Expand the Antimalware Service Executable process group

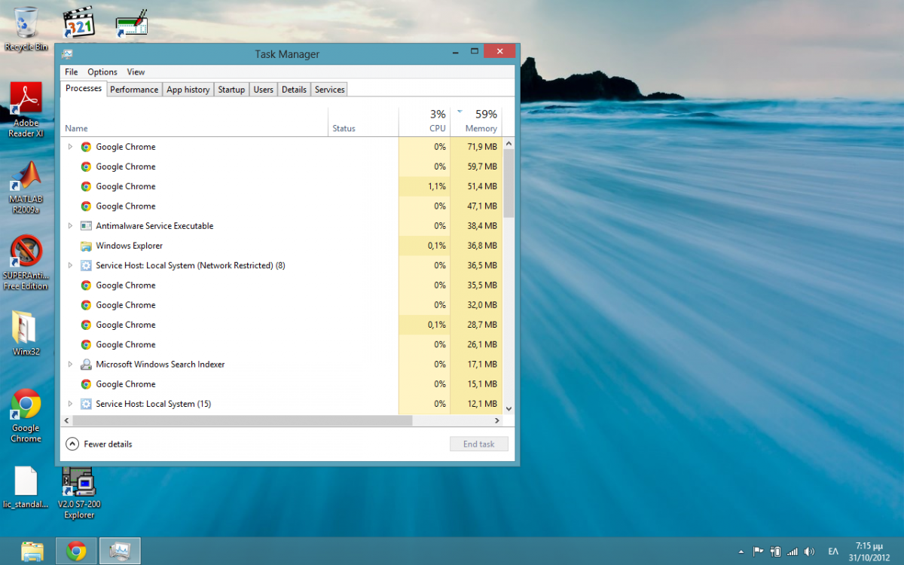tap(70, 226)
